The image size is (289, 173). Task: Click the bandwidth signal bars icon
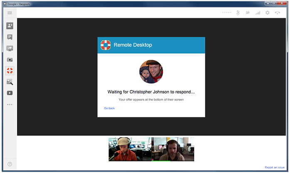point(258,13)
